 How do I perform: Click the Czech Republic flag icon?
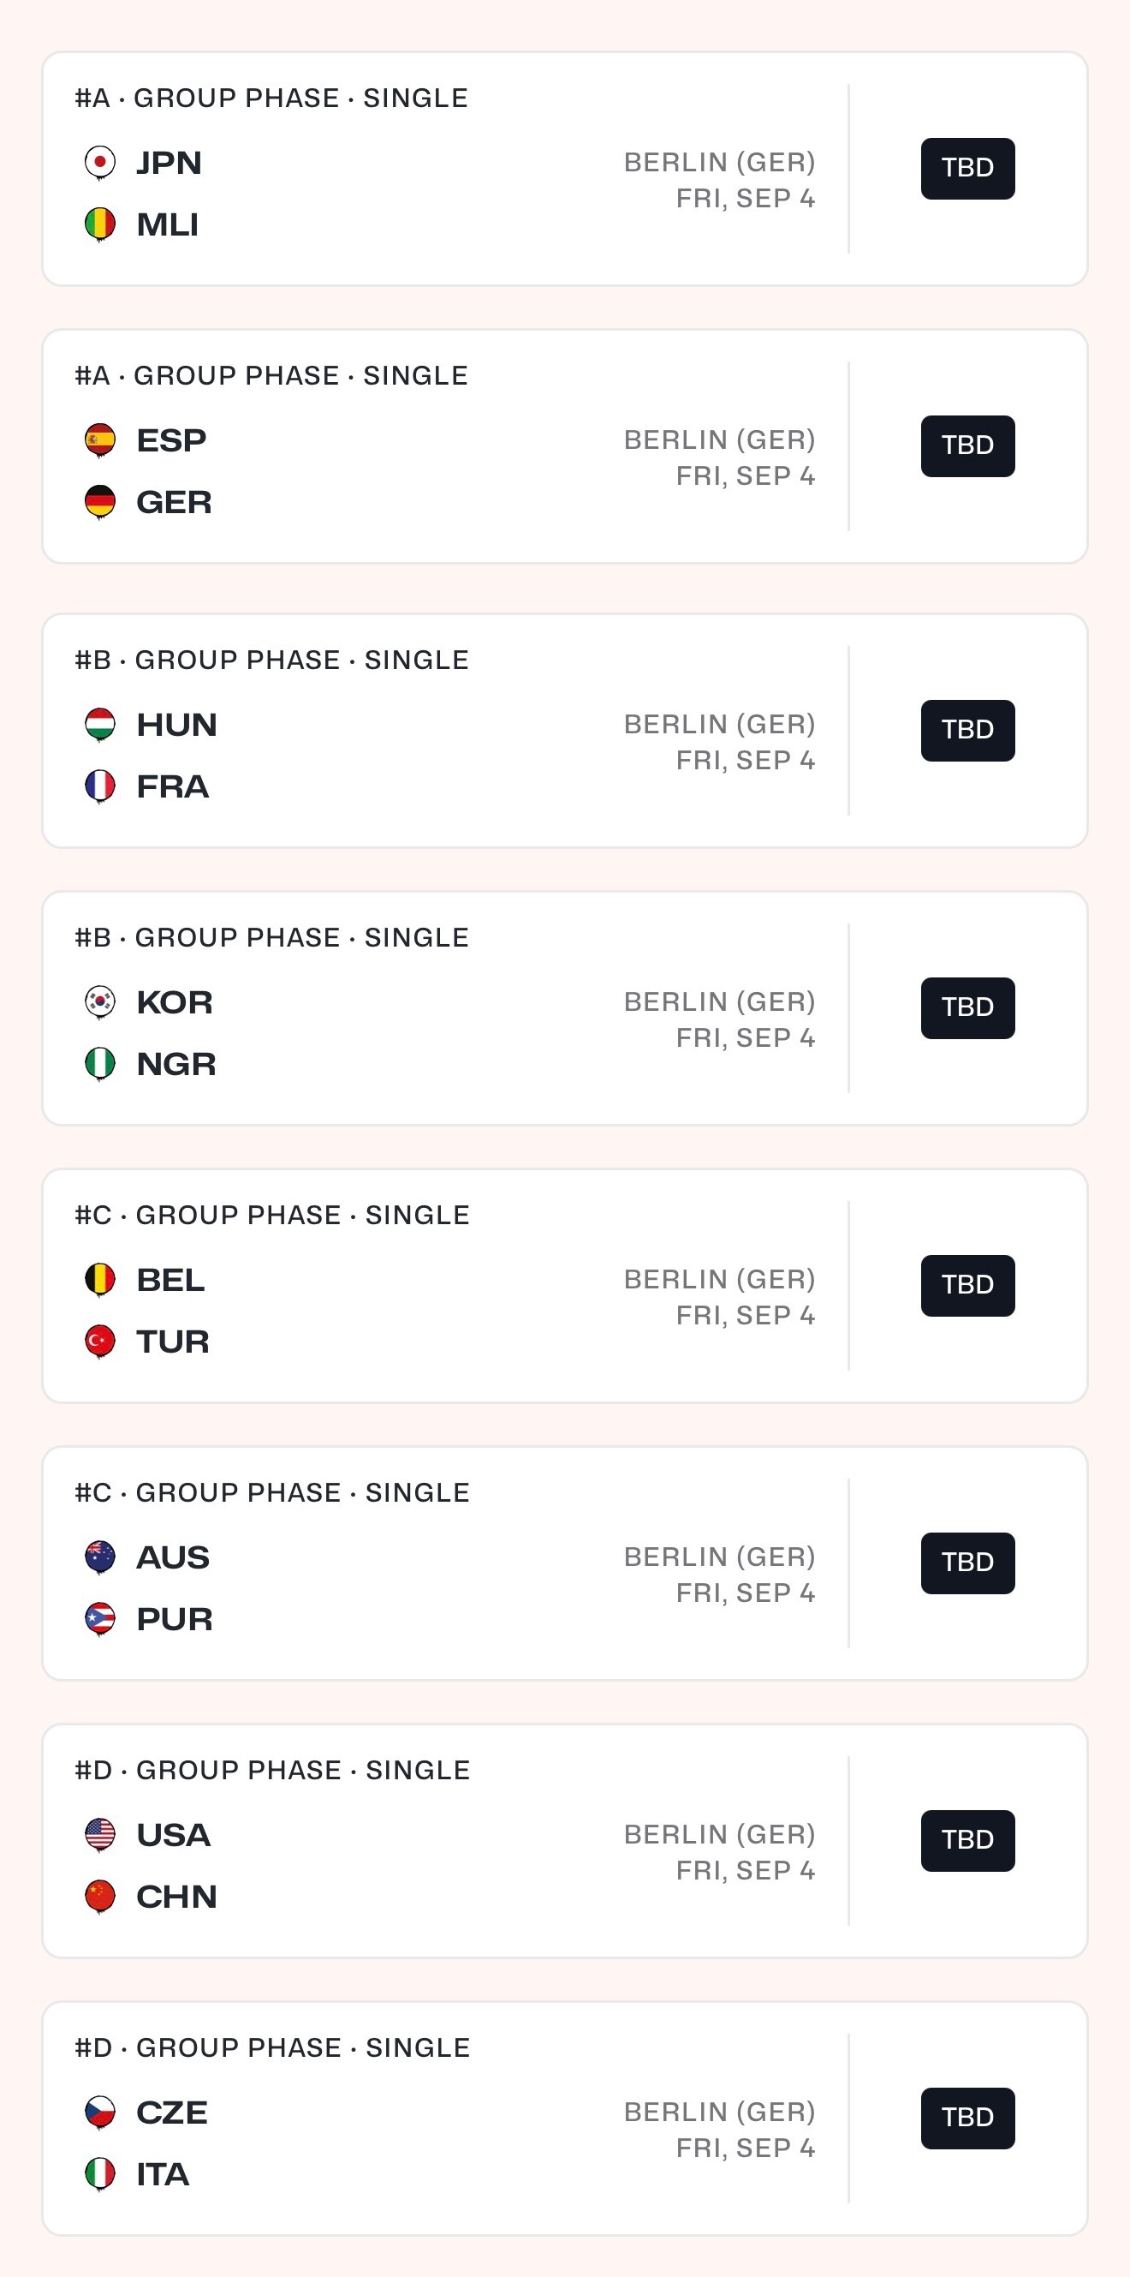tap(100, 2113)
